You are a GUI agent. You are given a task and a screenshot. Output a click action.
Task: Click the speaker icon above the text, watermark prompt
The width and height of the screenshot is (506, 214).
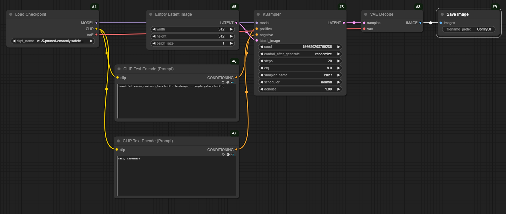[232, 154]
